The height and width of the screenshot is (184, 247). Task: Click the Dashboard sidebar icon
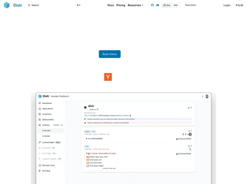click(x=39, y=103)
